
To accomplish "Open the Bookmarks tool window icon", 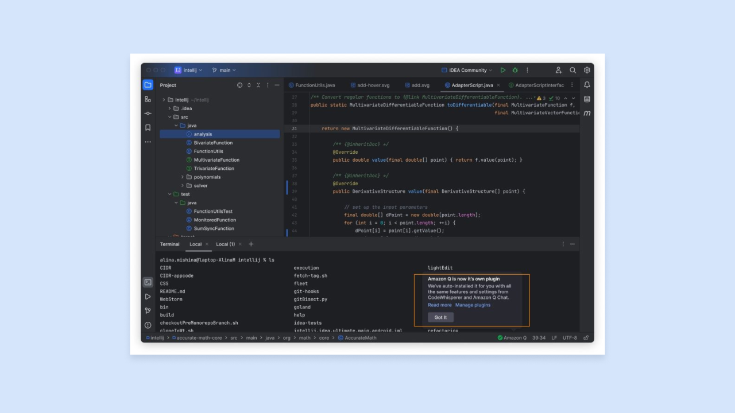I will tap(148, 127).
